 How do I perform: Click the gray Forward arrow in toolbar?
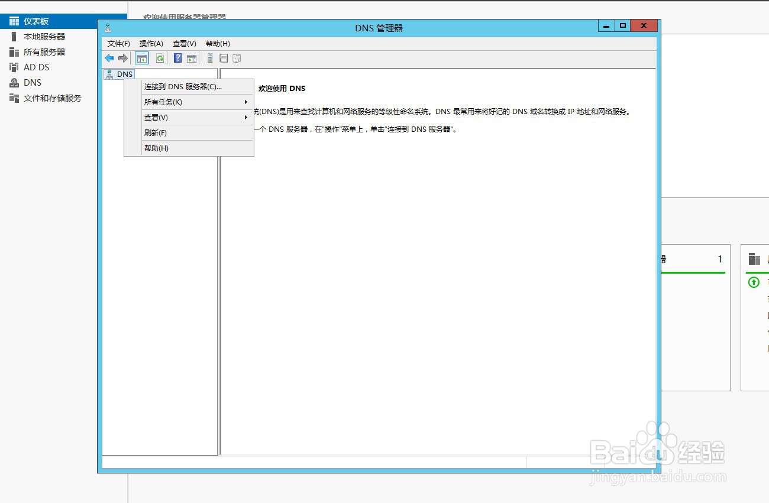click(x=123, y=58)
